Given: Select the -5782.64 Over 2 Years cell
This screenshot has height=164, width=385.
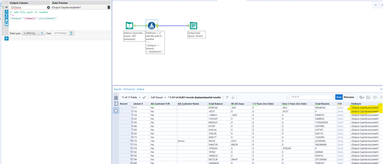Looking at the screenshot, I should click(298, 148).
